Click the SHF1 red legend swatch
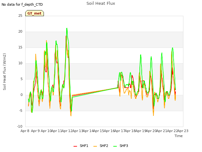 [75, 146]
